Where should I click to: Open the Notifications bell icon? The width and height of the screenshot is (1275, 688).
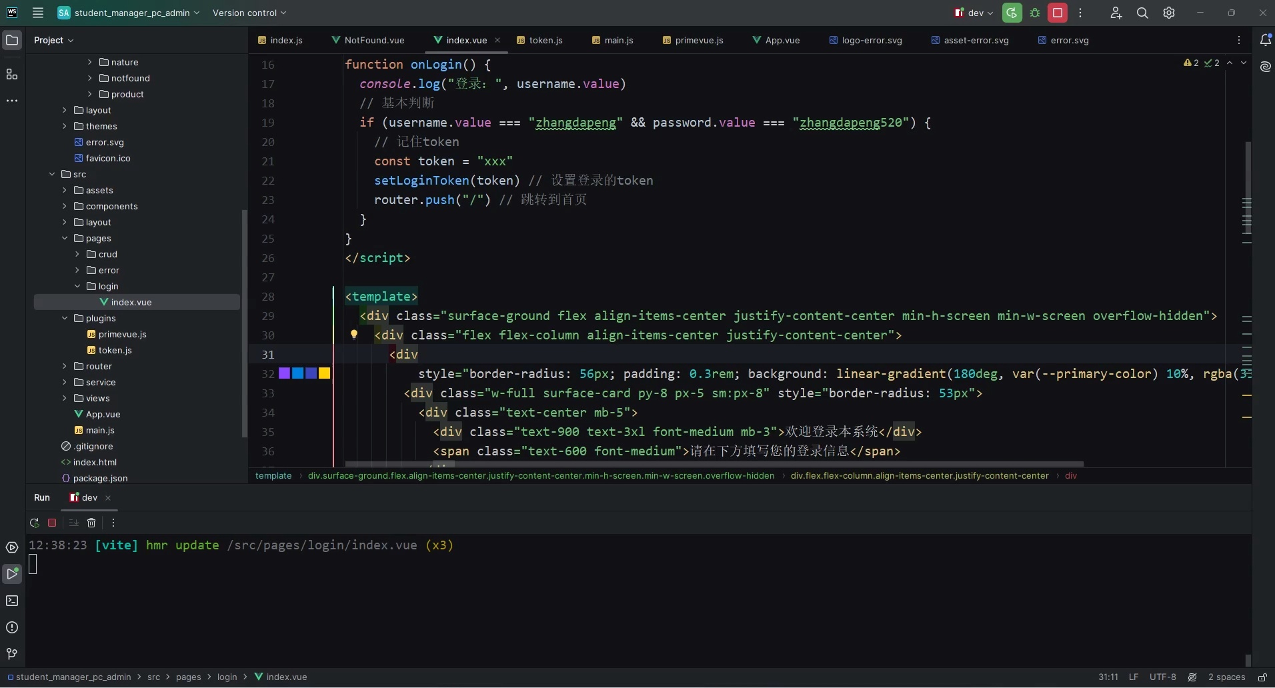[x=1265, y=40]
